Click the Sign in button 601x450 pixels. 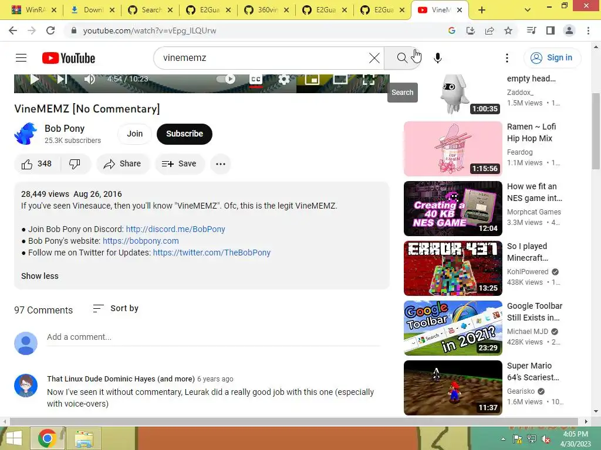click(x=552, y=58)
